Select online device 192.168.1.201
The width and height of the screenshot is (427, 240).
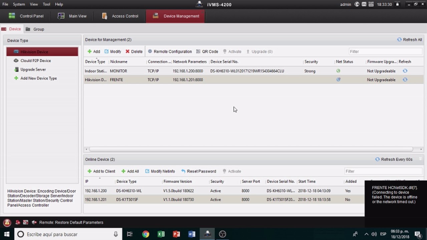pos(96,200)
